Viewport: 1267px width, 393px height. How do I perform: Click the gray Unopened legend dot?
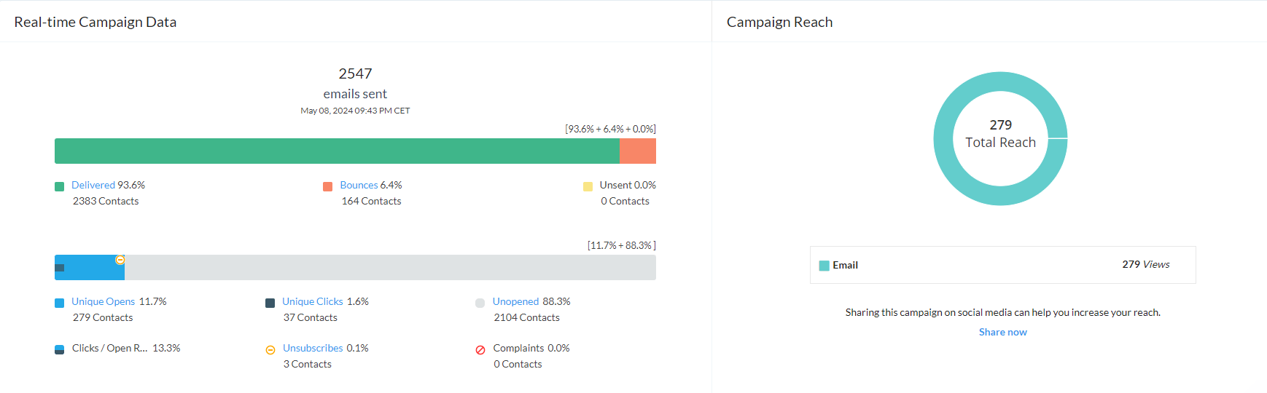tap(480, 303)
